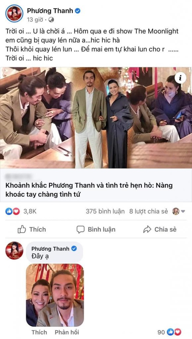
Task: Click the heart reaction icon under post
Action: click(x=16, y=211)
